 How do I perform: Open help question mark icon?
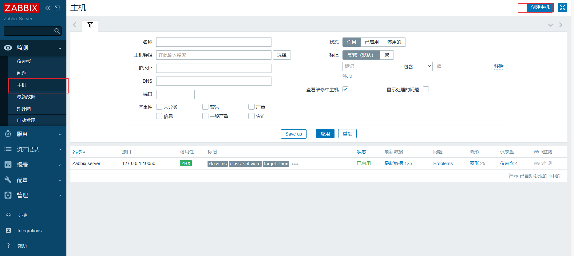[x=9, y=246]
